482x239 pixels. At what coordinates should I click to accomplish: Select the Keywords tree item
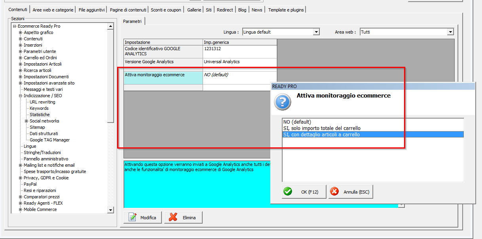coord(39,108)
